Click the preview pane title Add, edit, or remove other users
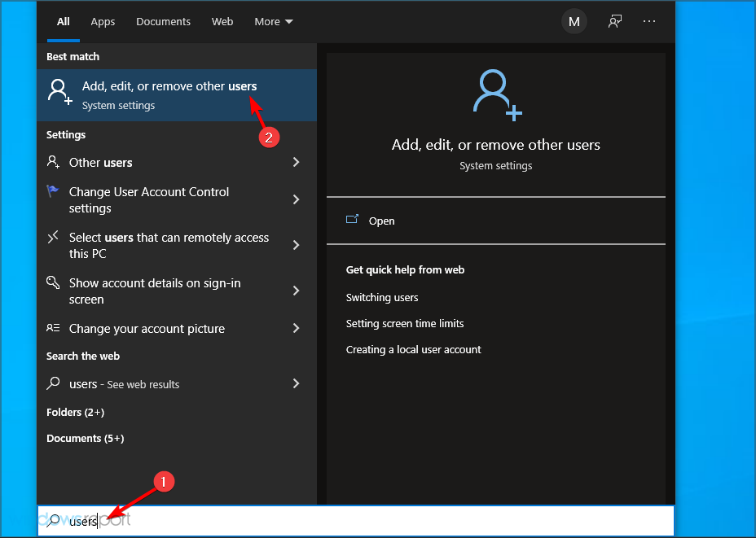The height and width of the screenshot is (538, 756). click(495, 145)
